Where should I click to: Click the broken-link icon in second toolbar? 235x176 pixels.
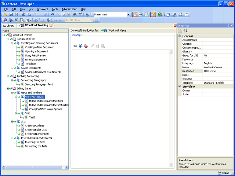[36, 20]
